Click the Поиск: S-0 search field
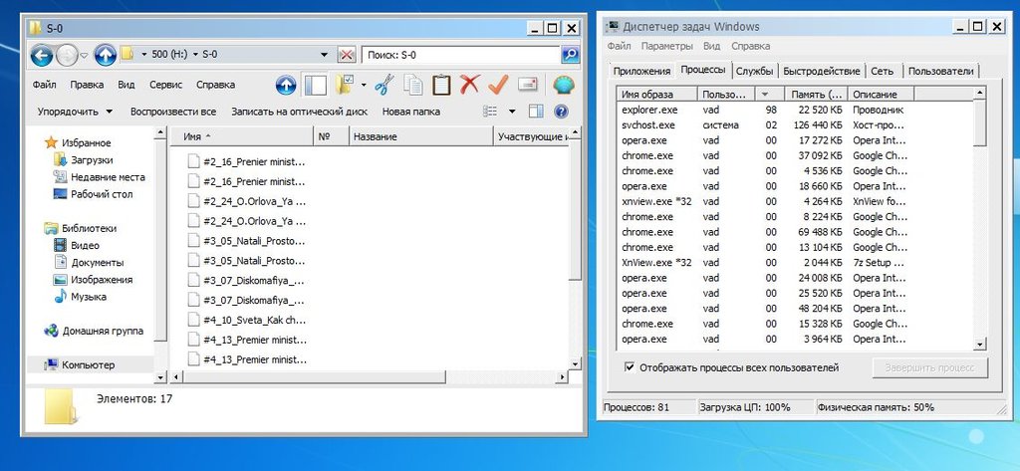 [x=460, y=56]
